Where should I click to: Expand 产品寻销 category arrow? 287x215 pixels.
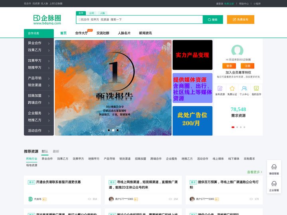pyautogui.click(x=49, y=78)
